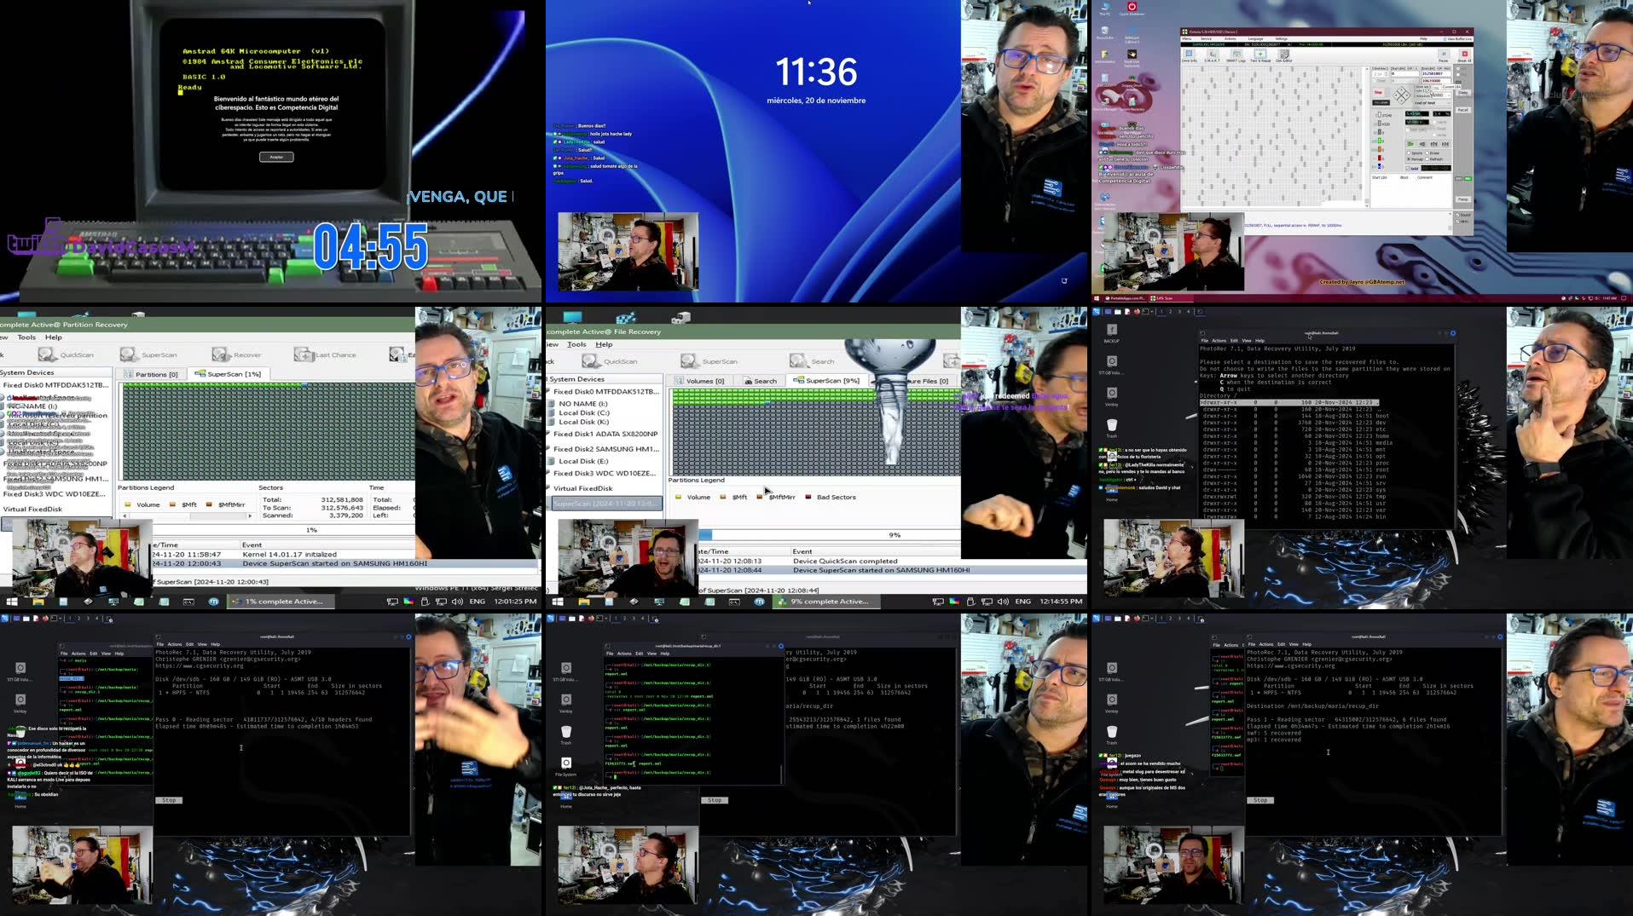Click Search in the File Recovery toolbar
Image resolution: width=1633 pixels, height=916 pixels.
[812, 361]
